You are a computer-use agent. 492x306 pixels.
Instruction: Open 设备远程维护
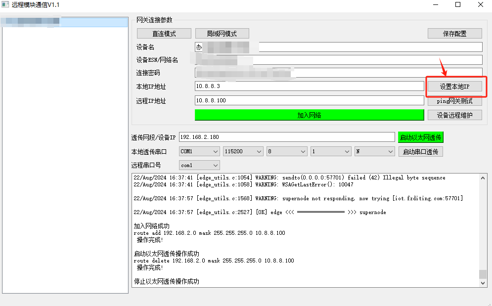454,115
